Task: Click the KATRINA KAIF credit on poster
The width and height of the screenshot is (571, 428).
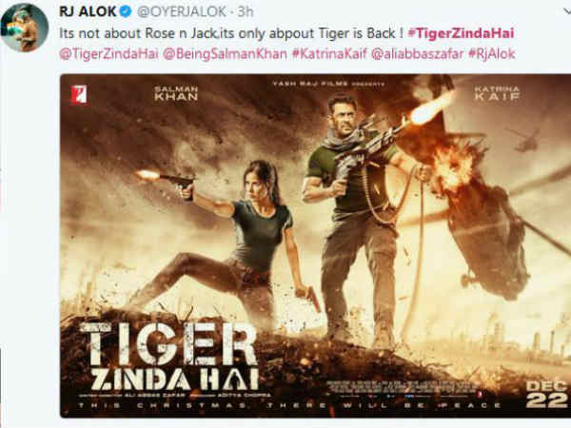Action: point(497,93)
